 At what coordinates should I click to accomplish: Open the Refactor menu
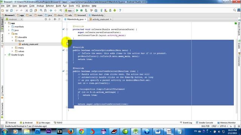[x=50, y=6]
